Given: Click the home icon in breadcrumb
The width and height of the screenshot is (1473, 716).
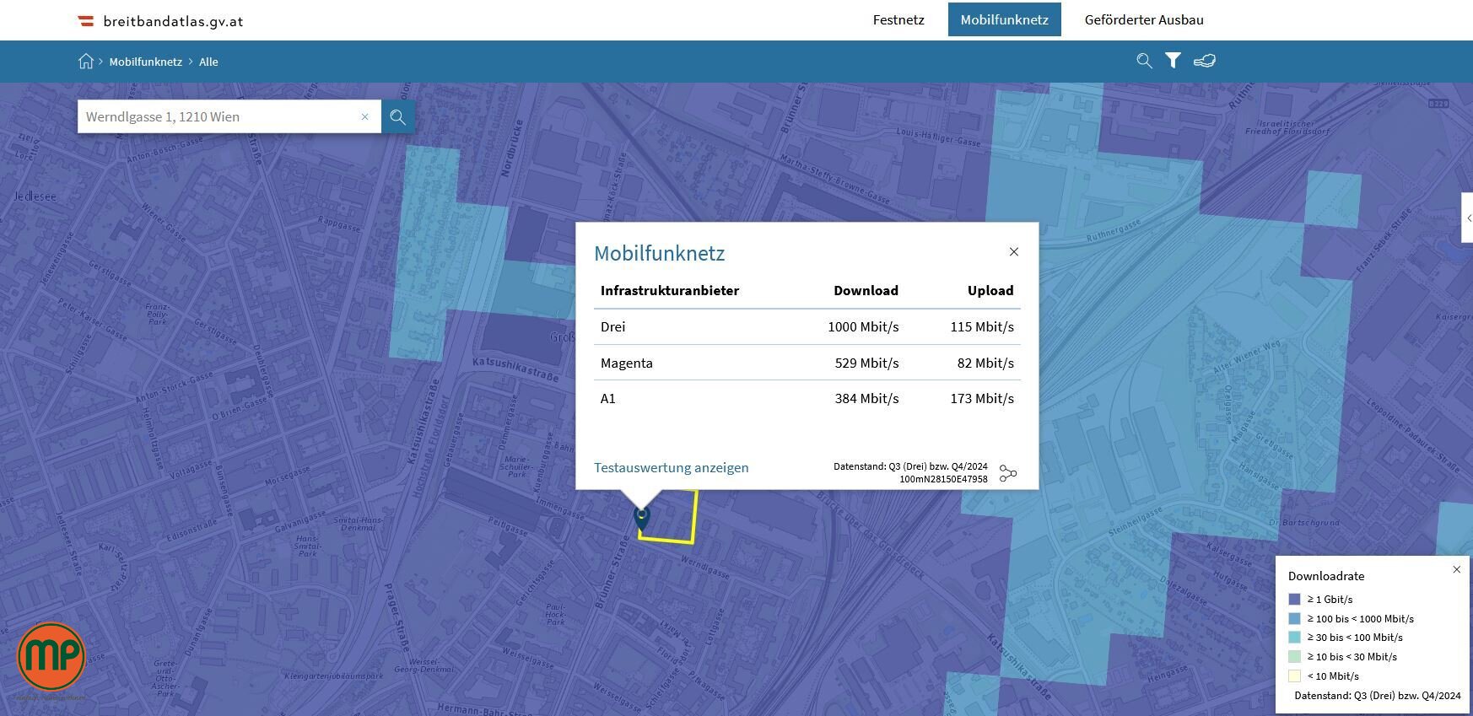Looking at the screenshot, I should pos(85,62).
